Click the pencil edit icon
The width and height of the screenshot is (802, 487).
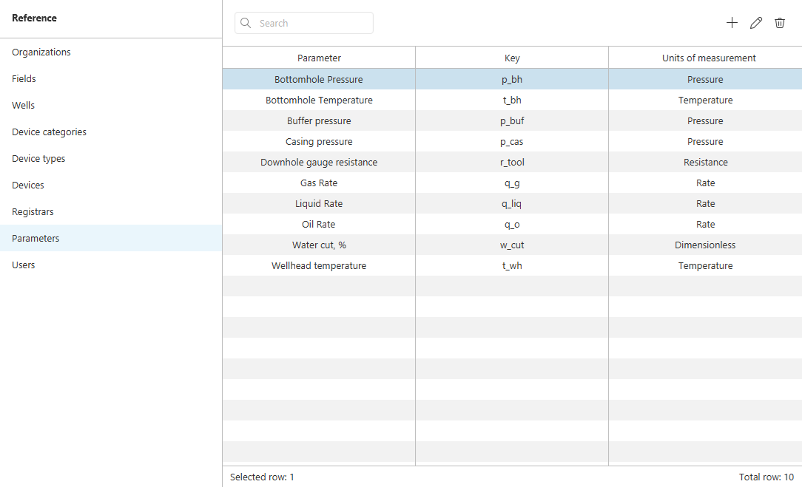[x=756, y=23]
